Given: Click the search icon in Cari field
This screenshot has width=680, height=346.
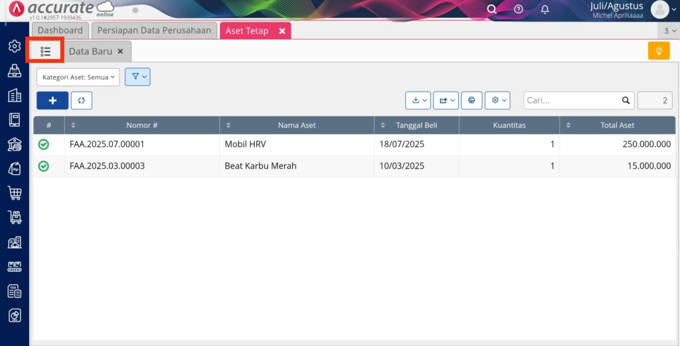Looking at the screenshot, I should click(x=626, y=101).
